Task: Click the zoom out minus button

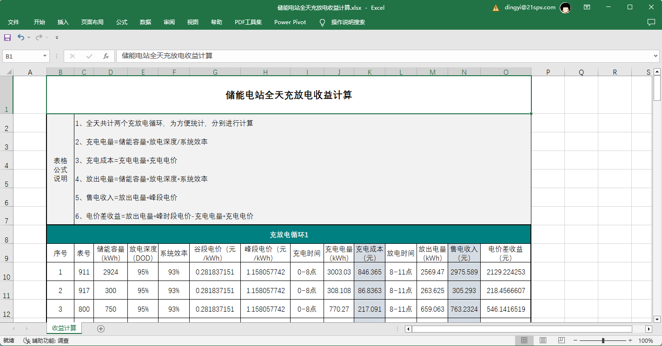Action: tap(576, 340)
